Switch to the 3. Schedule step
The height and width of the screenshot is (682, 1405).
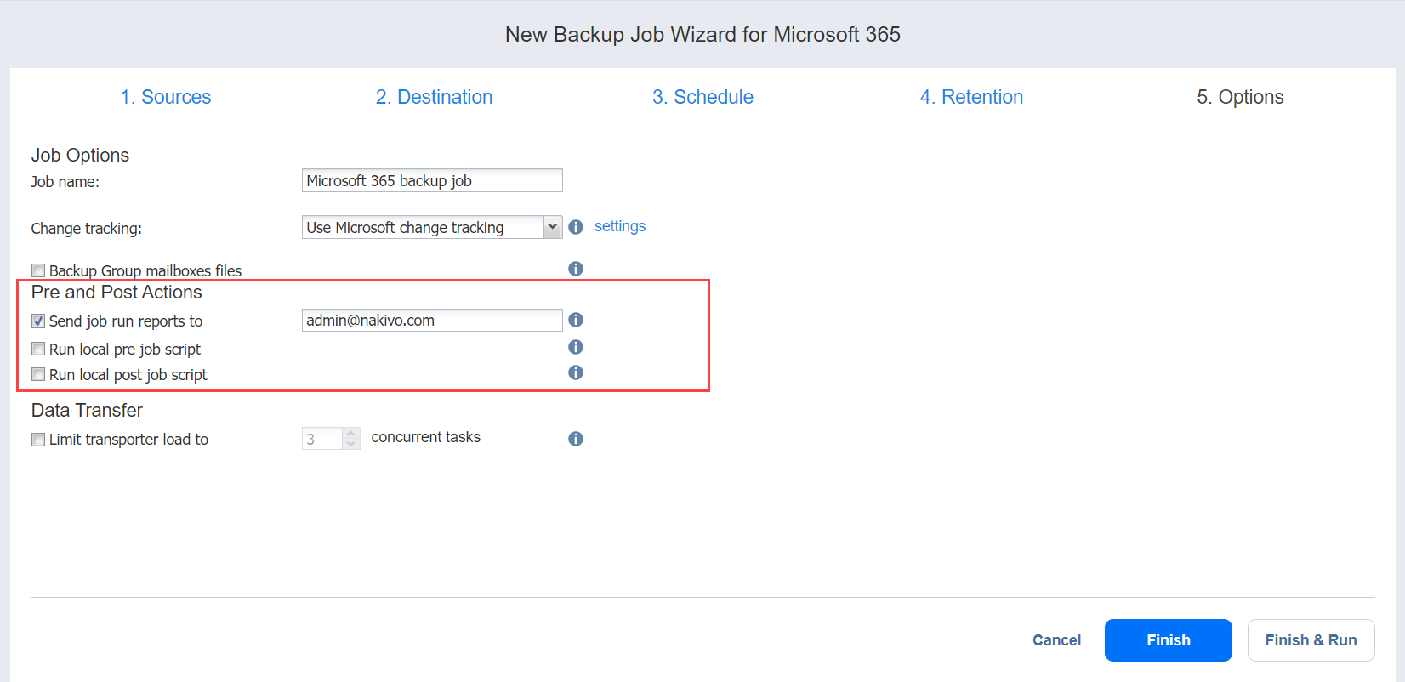(703, 97)
